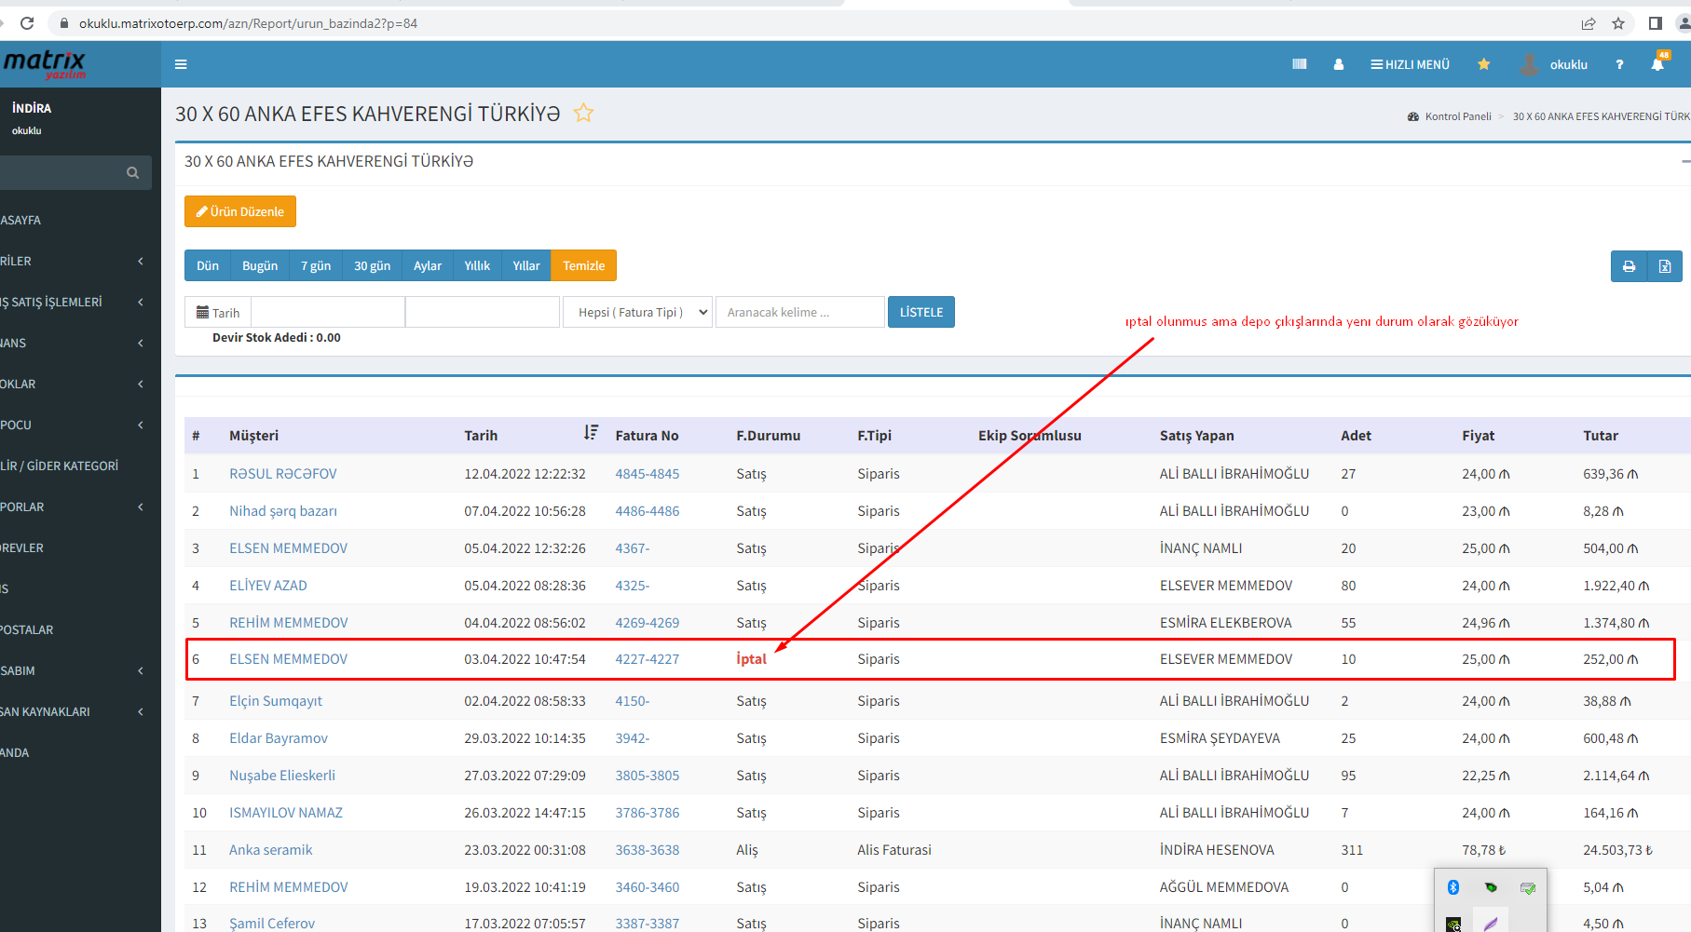Image resolution: width=1691 pixels, height=932 pixels.
Task: Toggle the favorite star next to the product title
Action: [x=583, y=114]
